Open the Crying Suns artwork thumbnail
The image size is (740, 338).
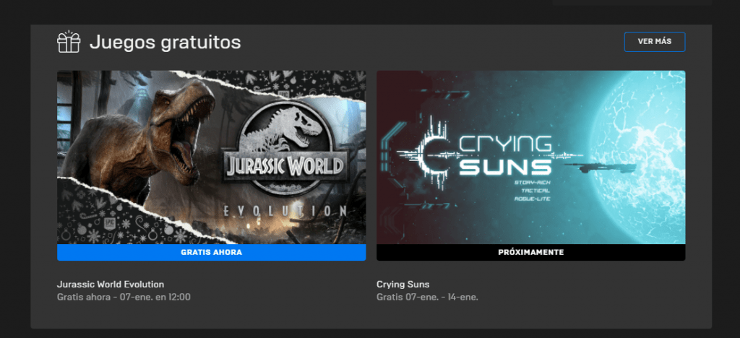pos(531,157)
